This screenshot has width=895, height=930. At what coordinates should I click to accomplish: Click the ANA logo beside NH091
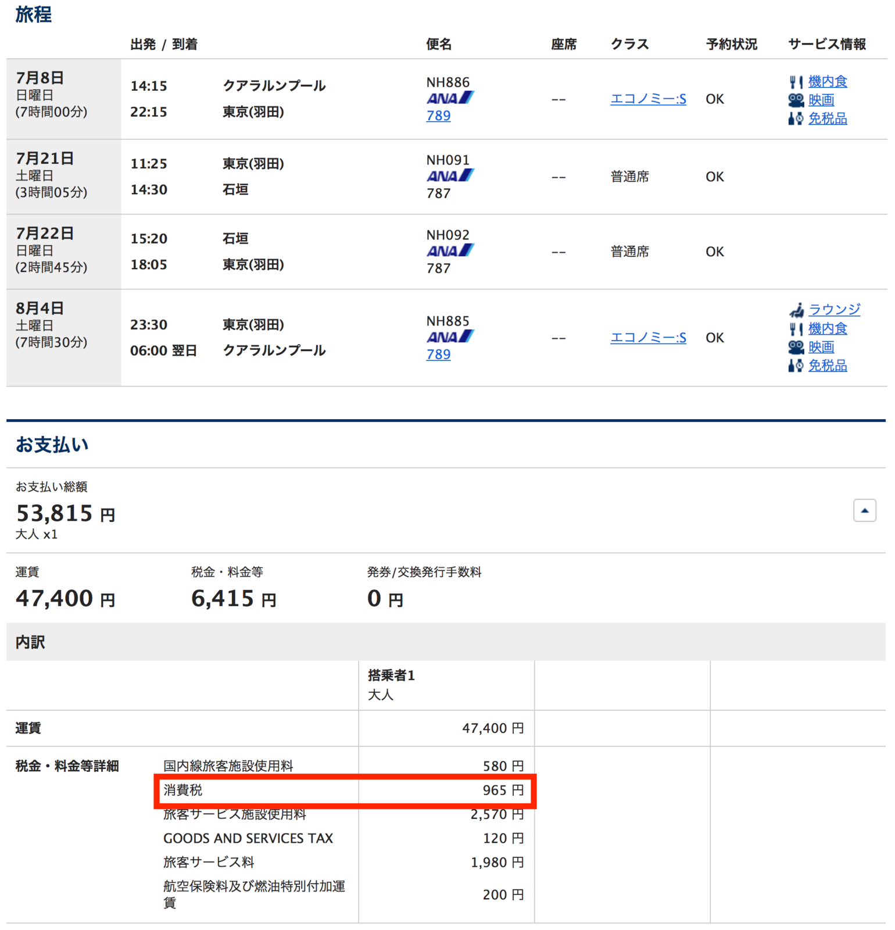click(450, 176)
